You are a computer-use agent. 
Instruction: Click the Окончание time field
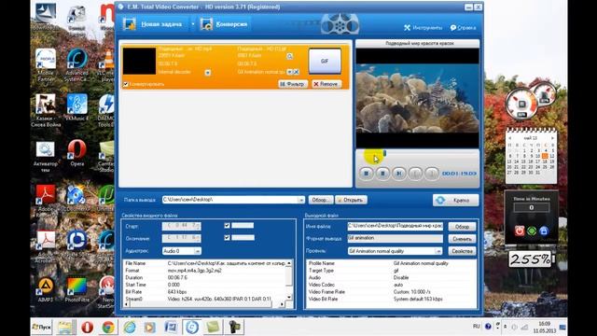pyautogui.click(x=181, y=238)
